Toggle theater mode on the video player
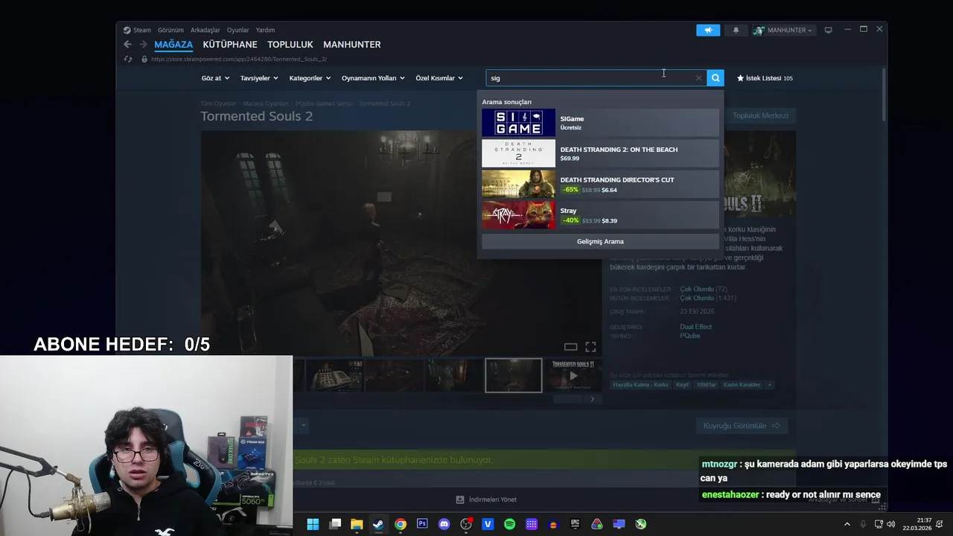Screen dimensions: 953x536 (x=570, y=347)
